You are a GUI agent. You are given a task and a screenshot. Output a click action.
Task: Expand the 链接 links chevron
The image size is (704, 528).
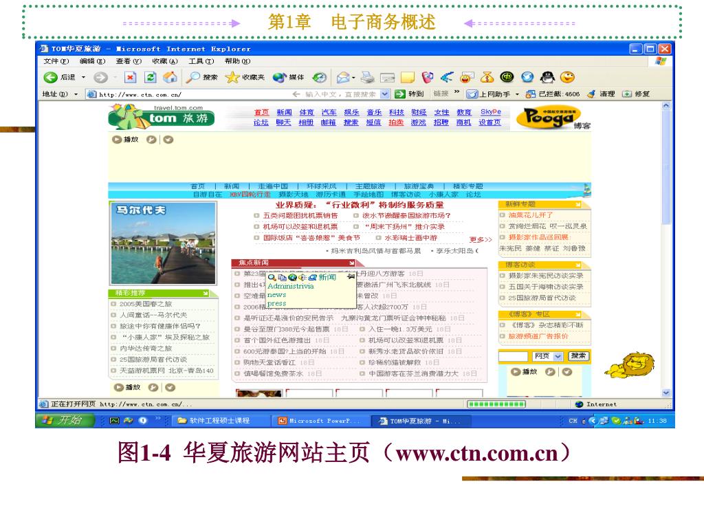[x=456, y=92]
